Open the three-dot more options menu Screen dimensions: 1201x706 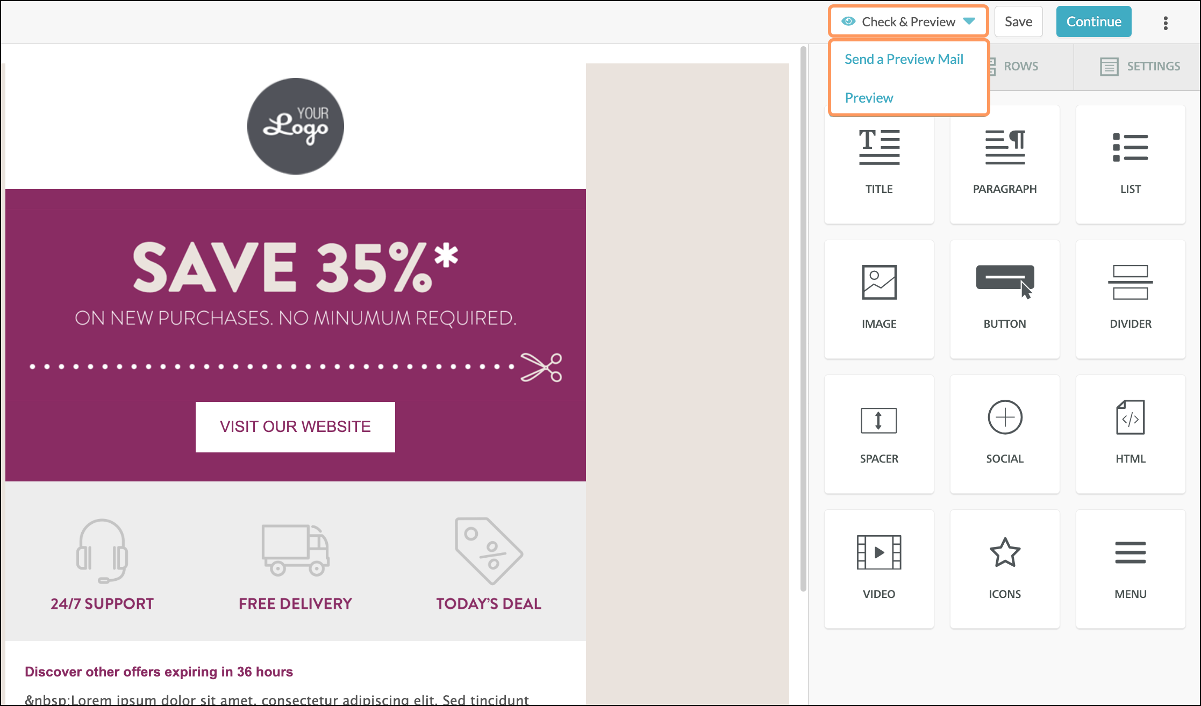point(1166,23)
